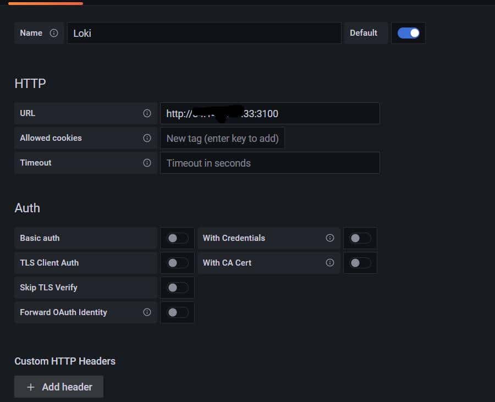The image size is (495, 402).
Task: Turn on the With Credentials toggle
Action: (360, 238)
